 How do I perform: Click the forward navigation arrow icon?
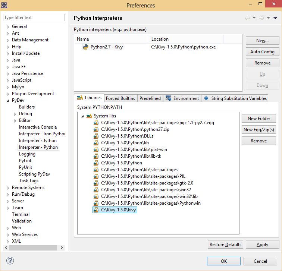[x=261, y=18]
